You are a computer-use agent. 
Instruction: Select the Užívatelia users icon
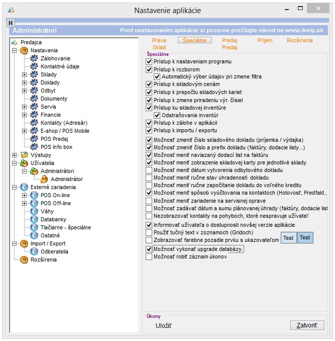click(x=24, y=163)
